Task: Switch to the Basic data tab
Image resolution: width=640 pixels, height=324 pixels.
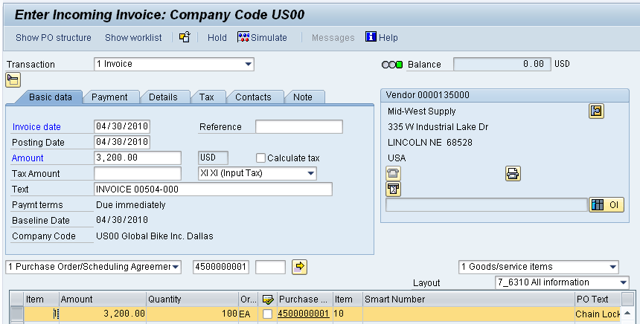Action: [50, 97]
